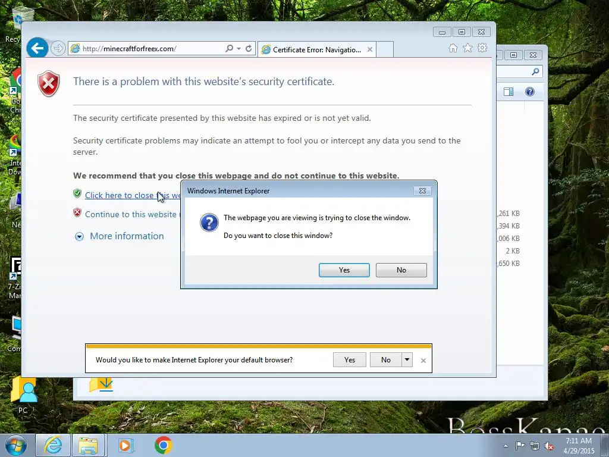
Task: Maximize the background Explorer window
Action: [513, 55]
